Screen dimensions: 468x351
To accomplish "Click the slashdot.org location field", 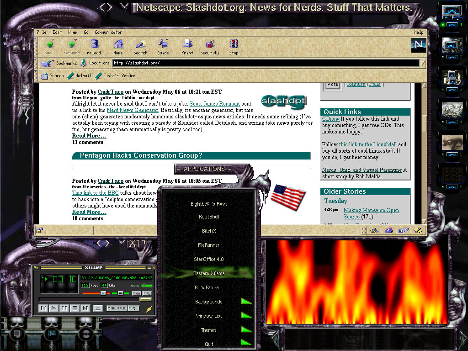I will tap(265, 63).
